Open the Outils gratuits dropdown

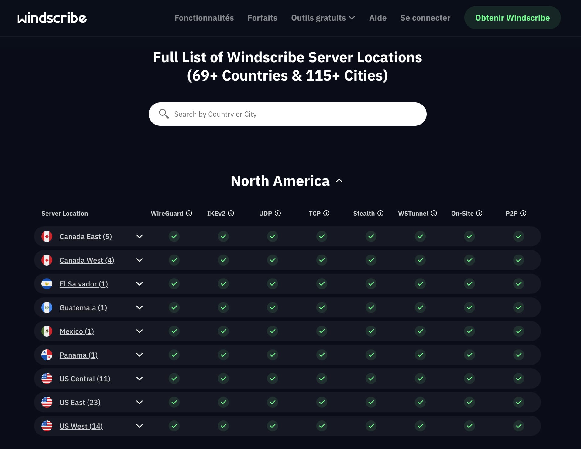(323, 18)
